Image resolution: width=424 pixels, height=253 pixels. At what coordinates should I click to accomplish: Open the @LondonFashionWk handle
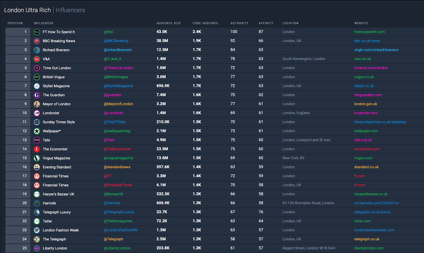(x=121, y=230)
